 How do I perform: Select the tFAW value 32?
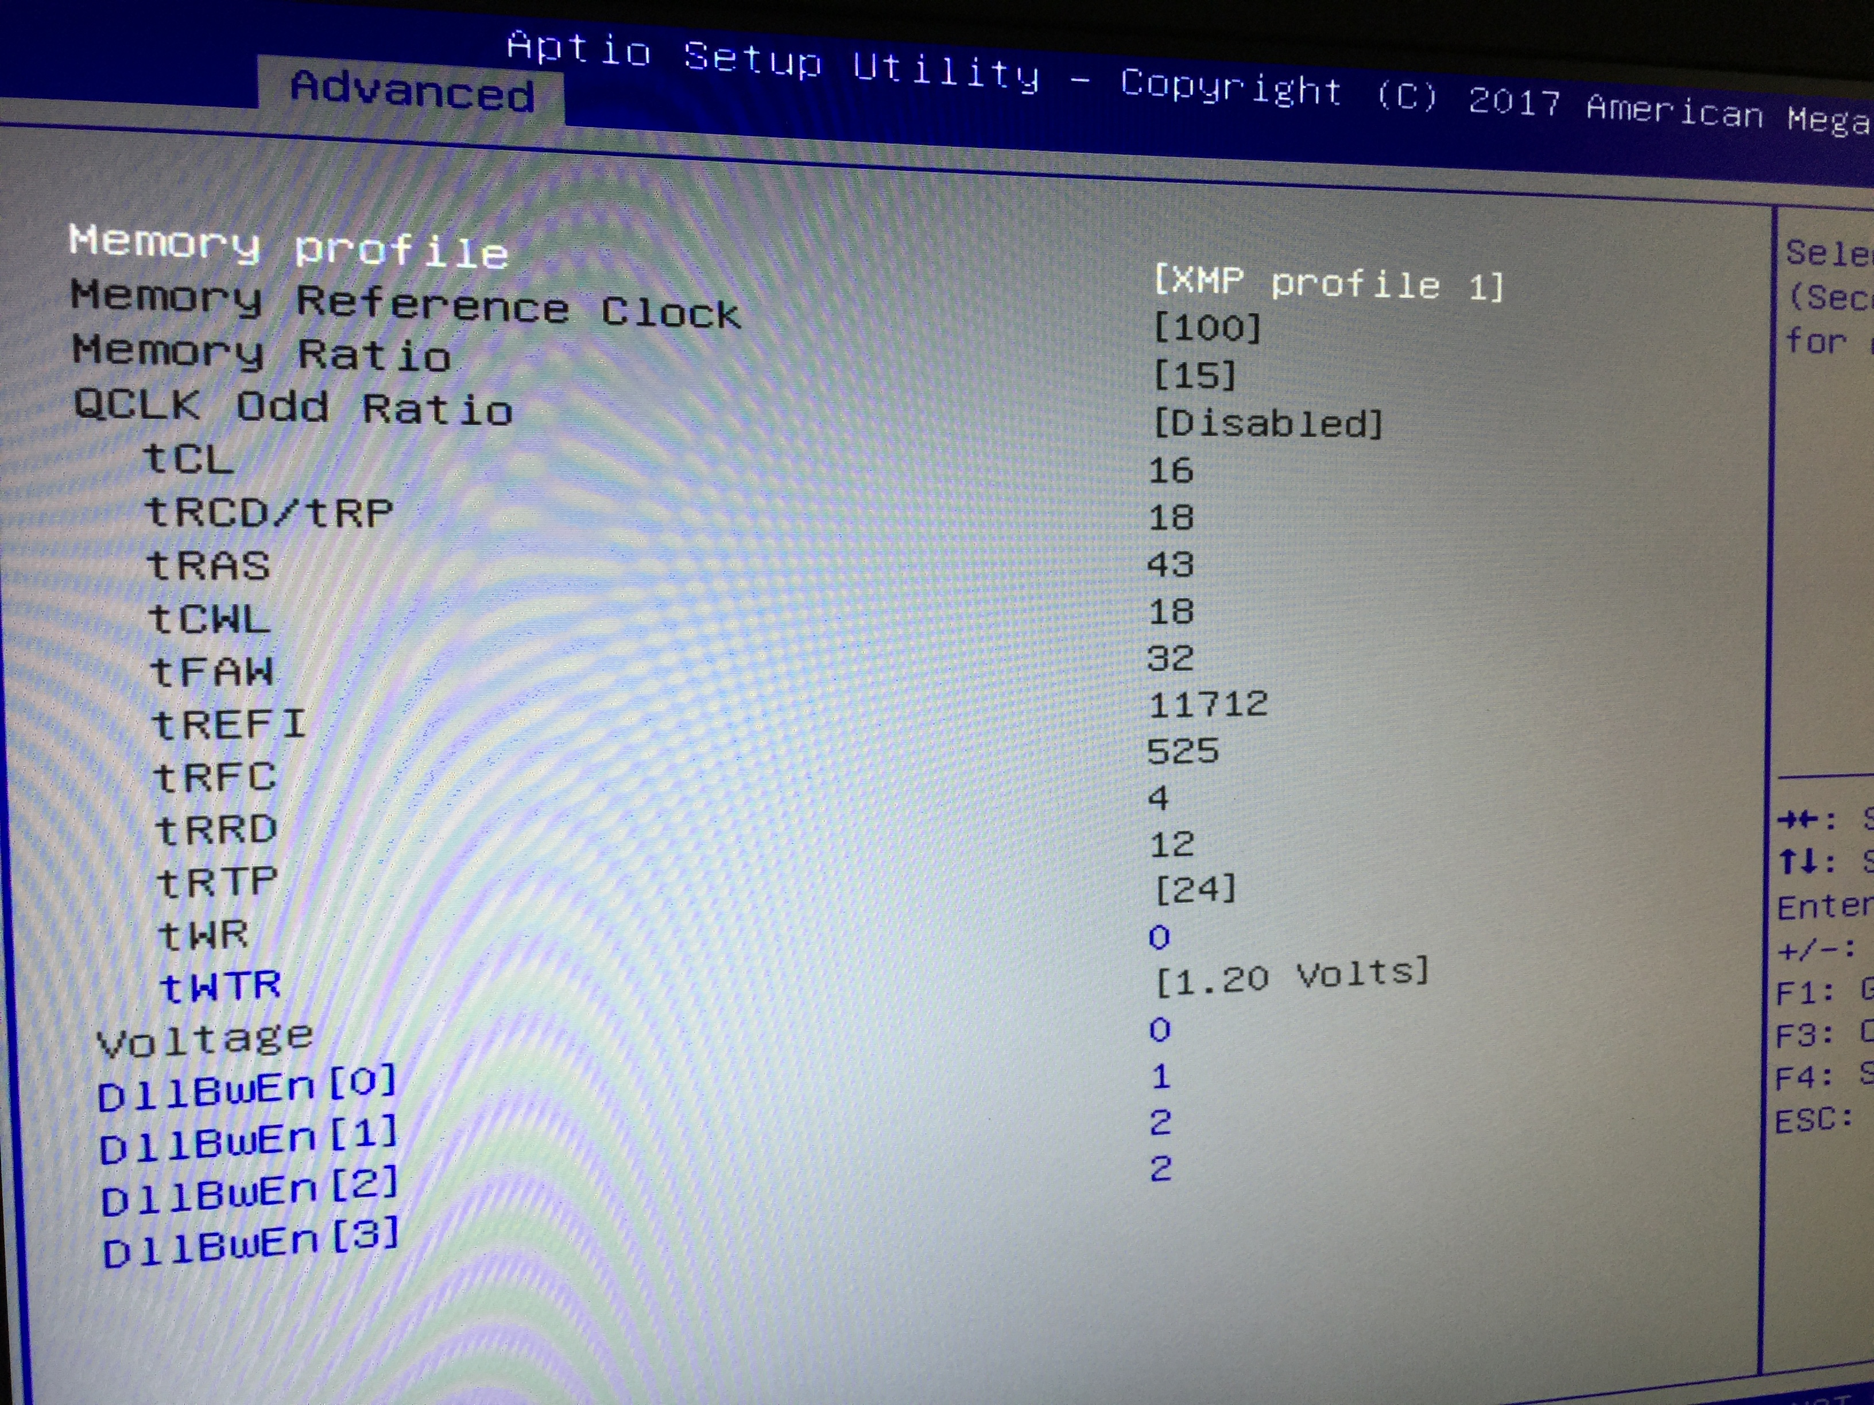pyautogui.click(x=1170, y=659)
